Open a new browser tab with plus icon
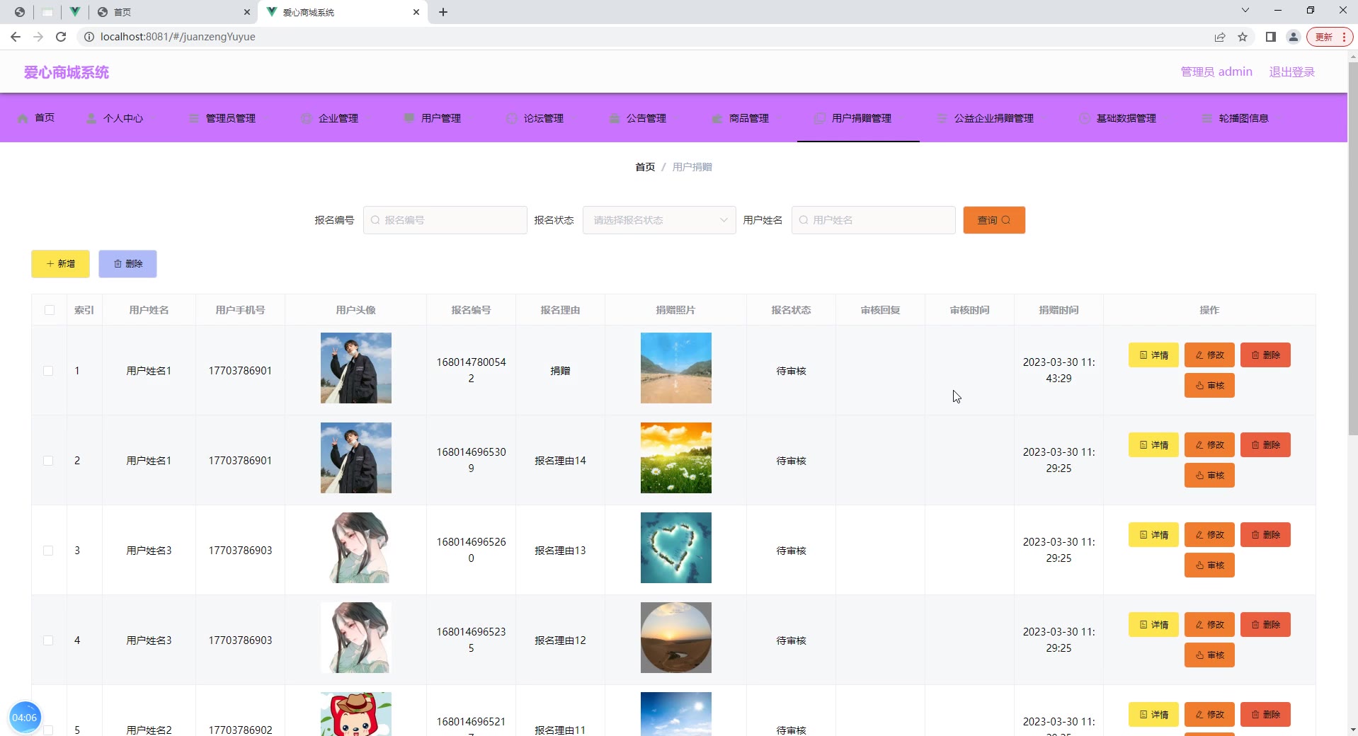1358x736 pixels. pyautogui.click(x=443, y=12)
